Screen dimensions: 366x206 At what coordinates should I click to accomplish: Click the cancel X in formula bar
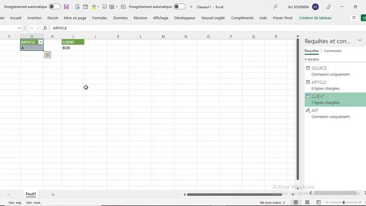coord(31,28)
